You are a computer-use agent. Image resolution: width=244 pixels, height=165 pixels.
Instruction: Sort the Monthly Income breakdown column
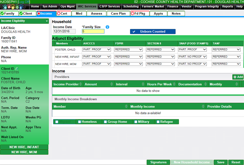203,107
